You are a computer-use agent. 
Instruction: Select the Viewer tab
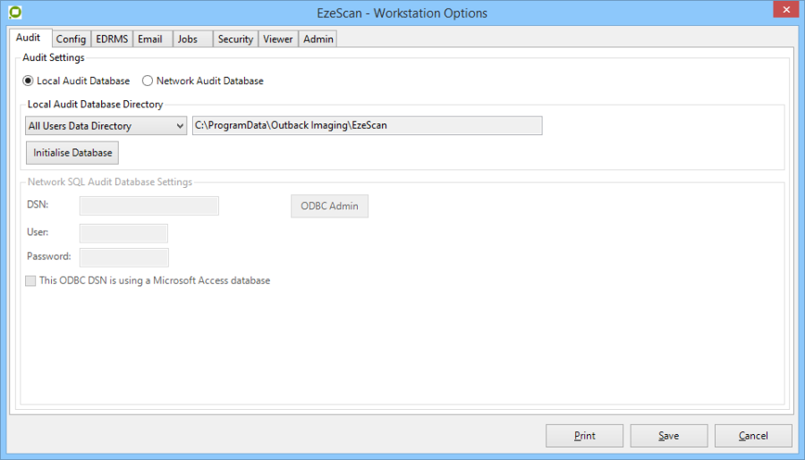[x=277, y=39]
